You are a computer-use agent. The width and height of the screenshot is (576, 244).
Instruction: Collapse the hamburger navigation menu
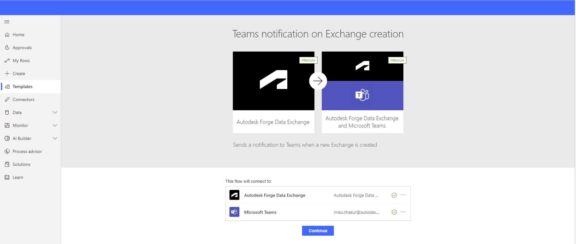tap(7, 22)
